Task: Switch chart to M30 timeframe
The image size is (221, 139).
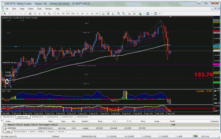Action: click(x=73, y=13)
